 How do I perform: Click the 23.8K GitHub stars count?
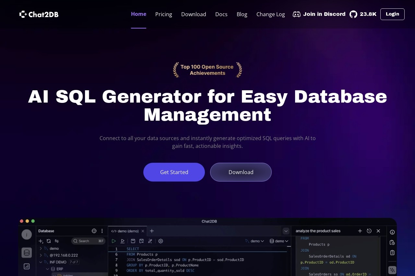[x=368, y=14]
